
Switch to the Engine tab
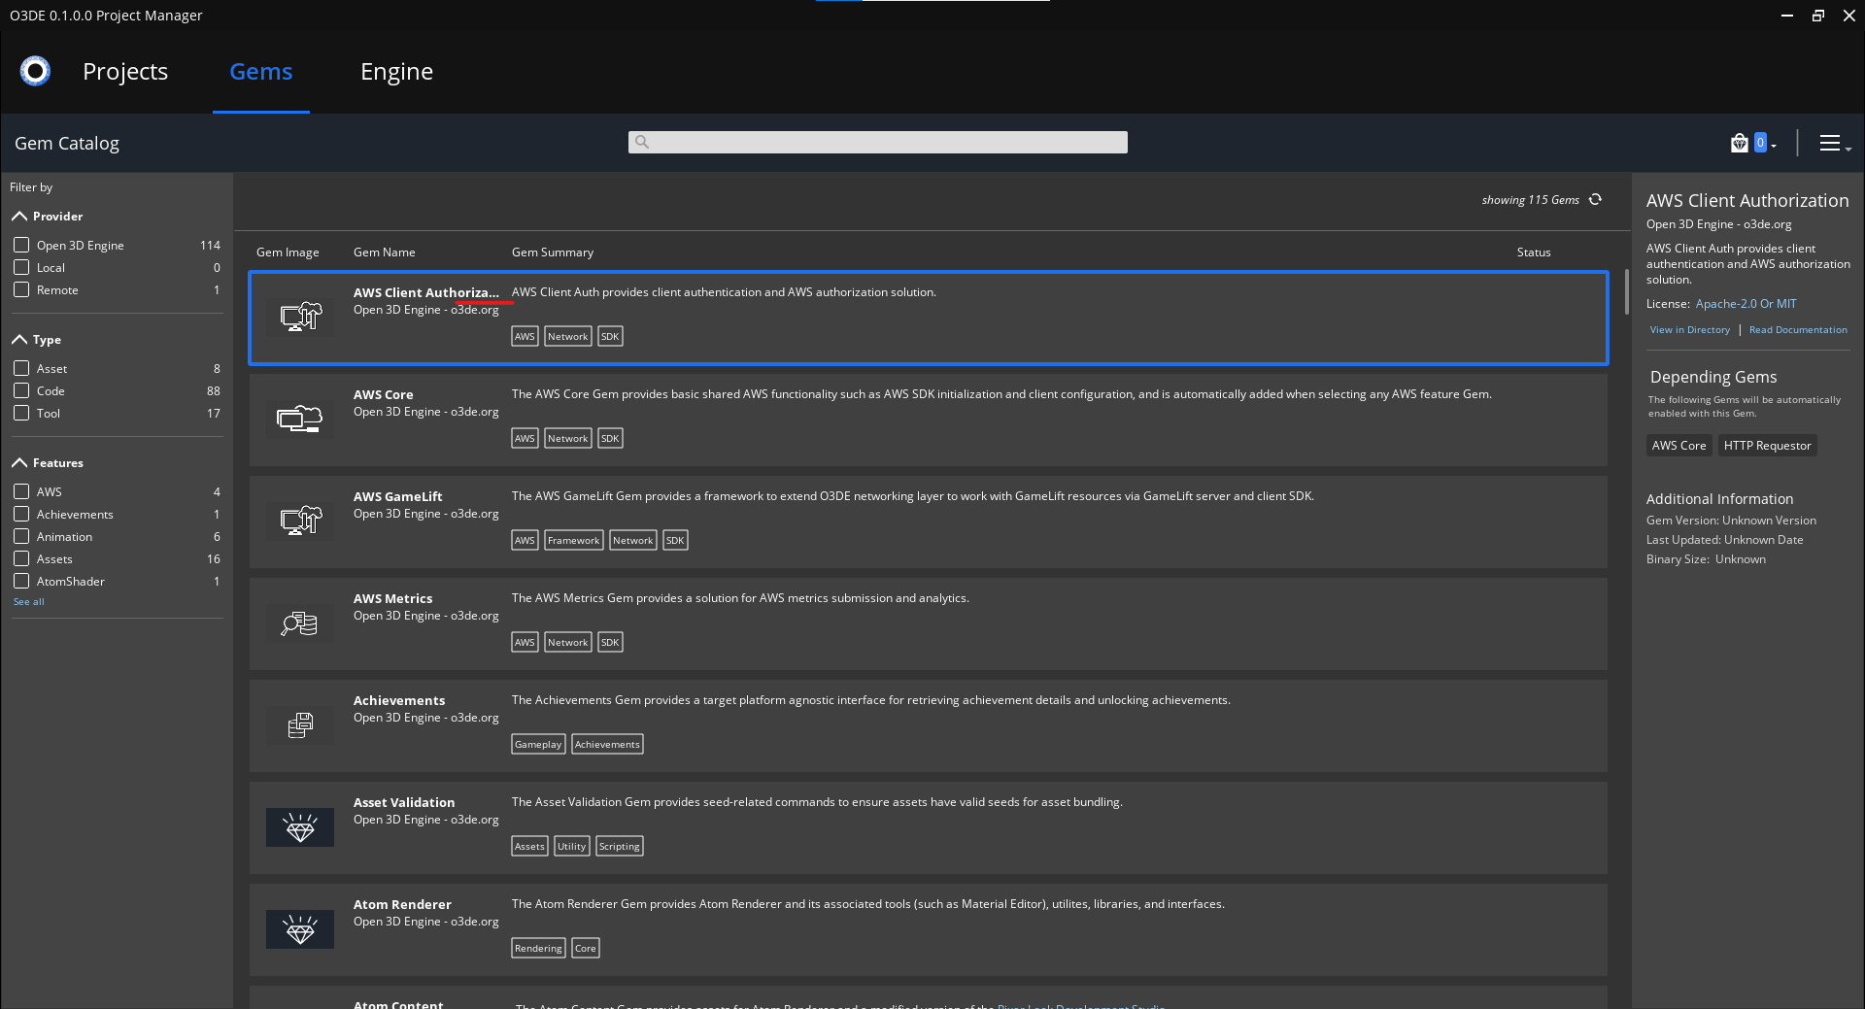pos(396,71)
